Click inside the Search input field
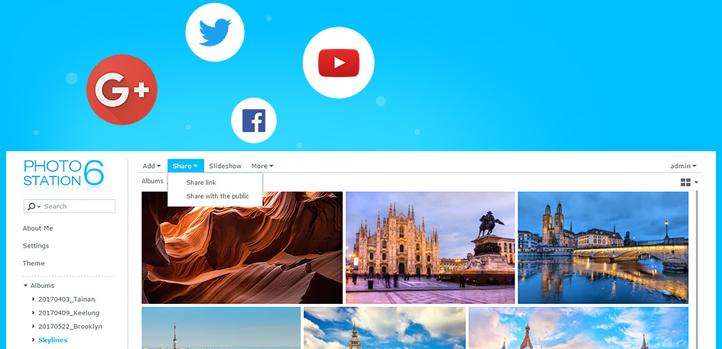Viewport: 722px width, 349px height. pos(76,206)
